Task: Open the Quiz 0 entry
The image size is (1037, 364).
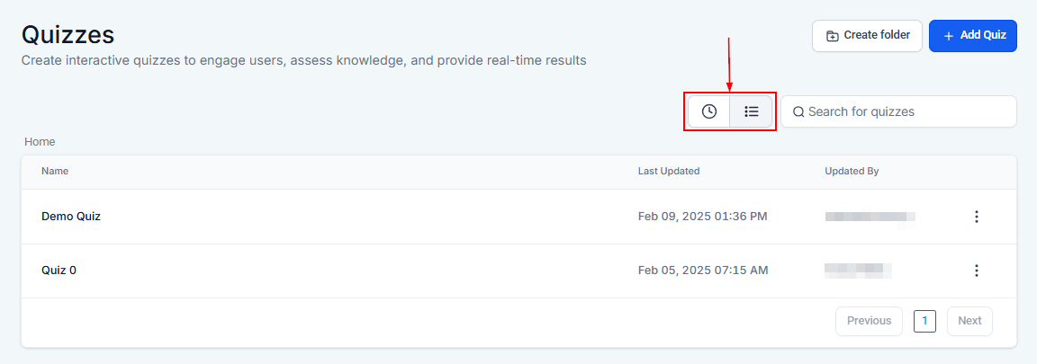Action: [59, 271]
